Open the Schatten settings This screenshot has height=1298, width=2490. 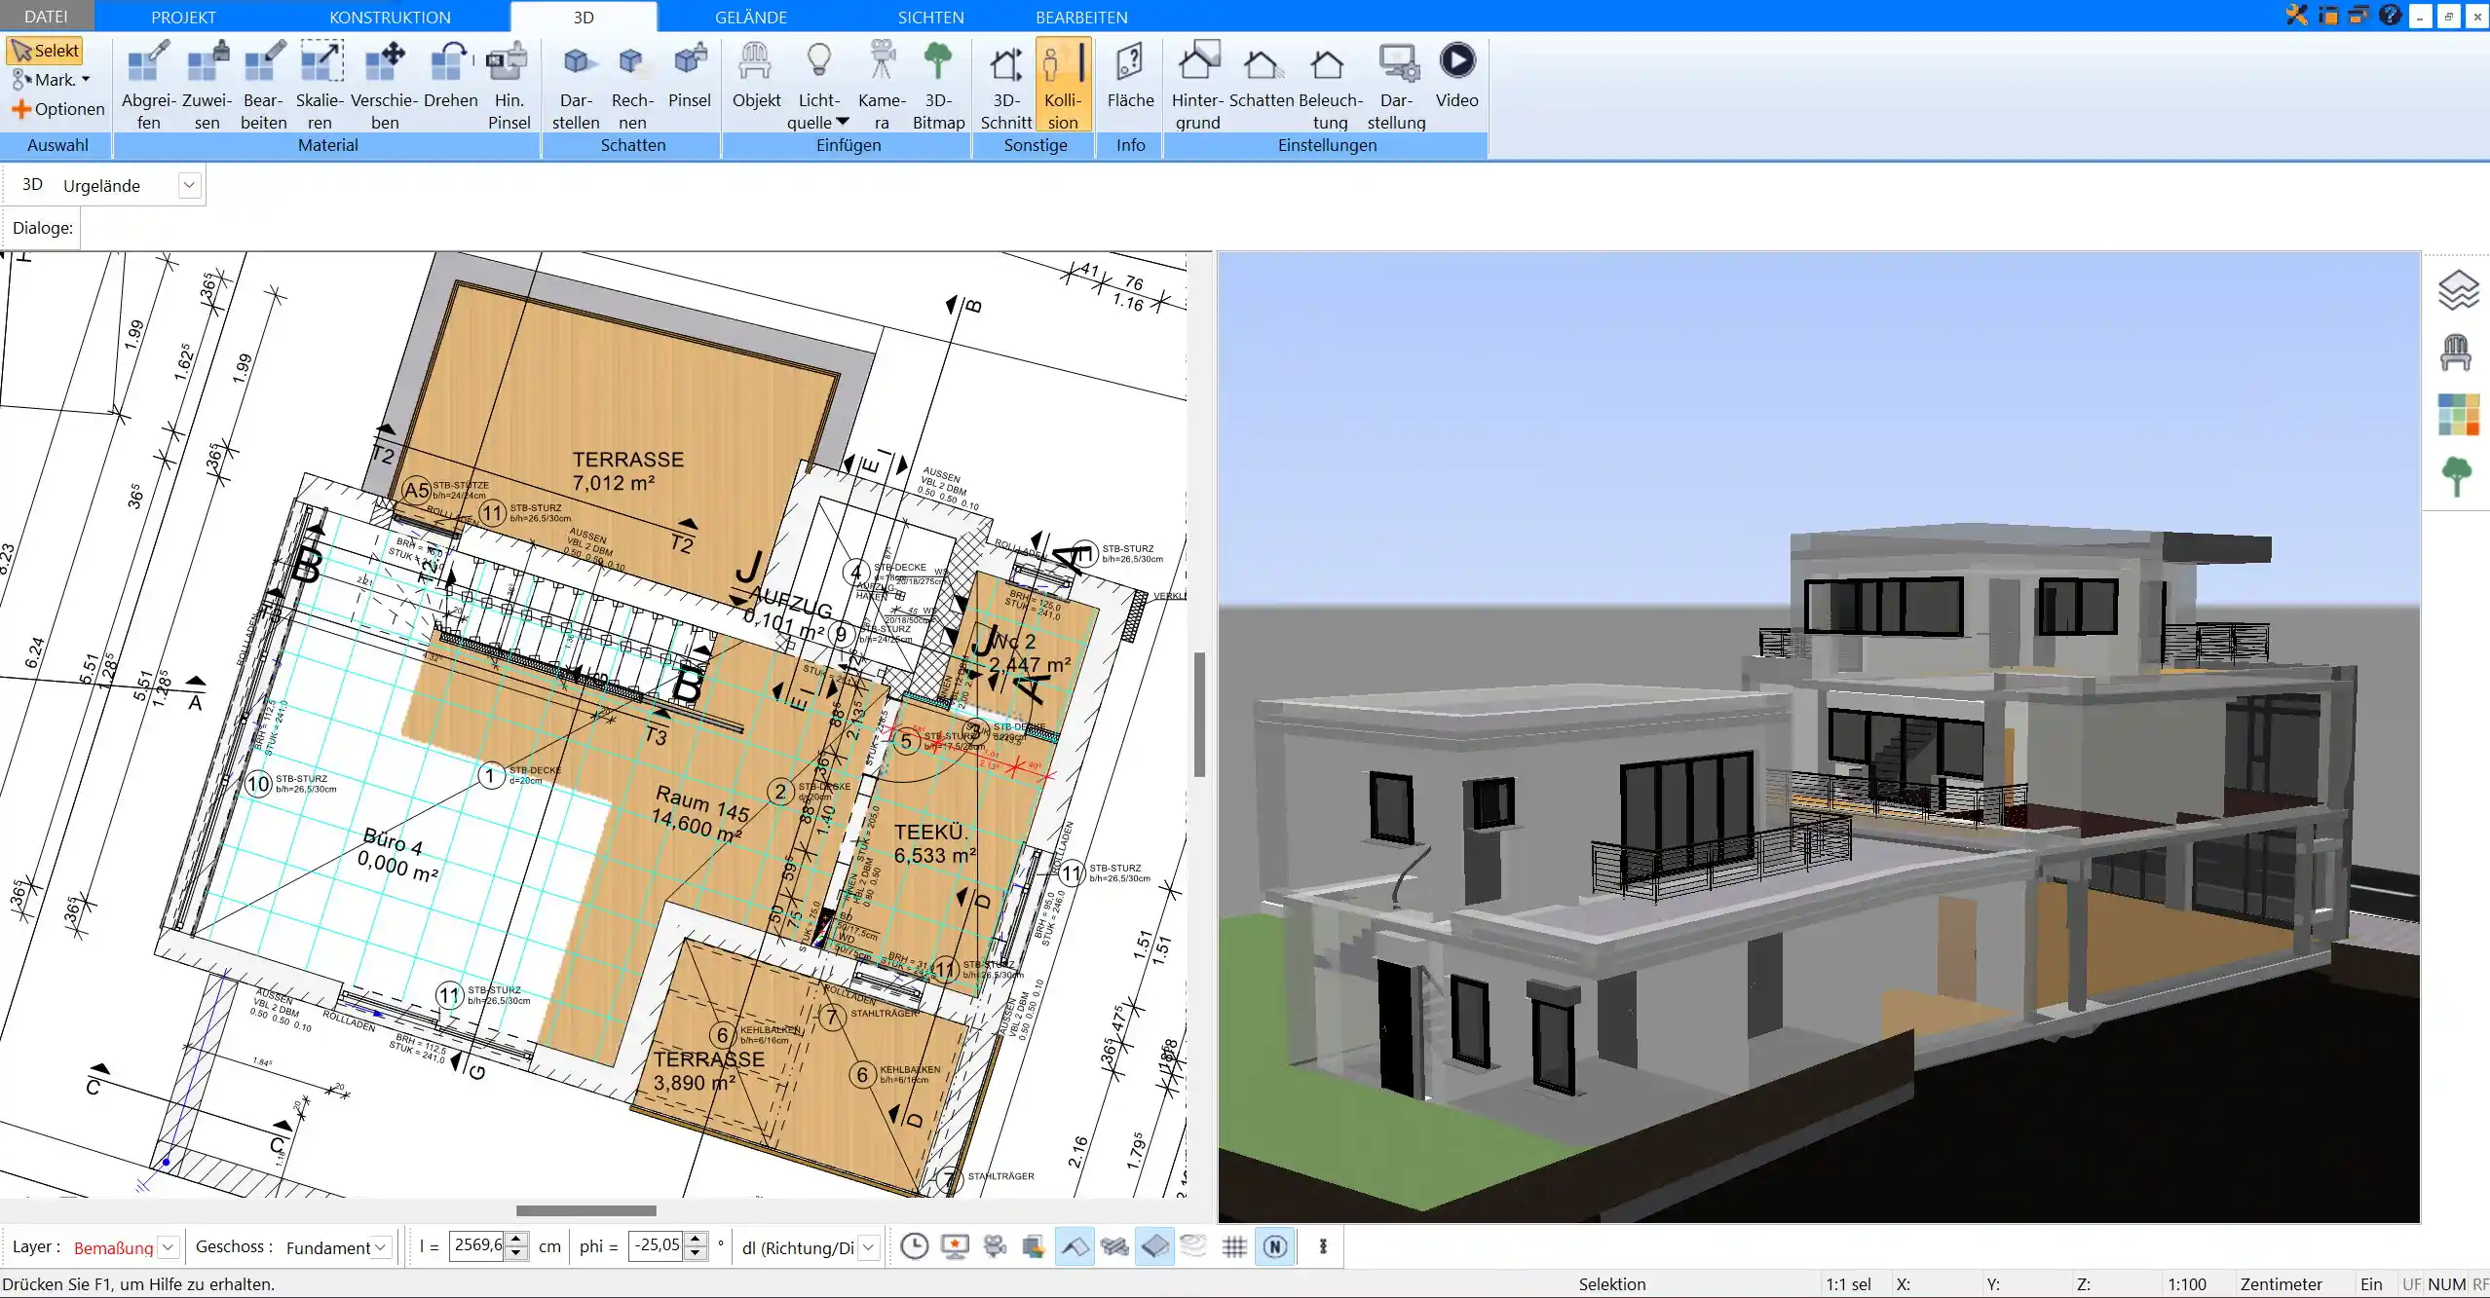pos(1261,76)
